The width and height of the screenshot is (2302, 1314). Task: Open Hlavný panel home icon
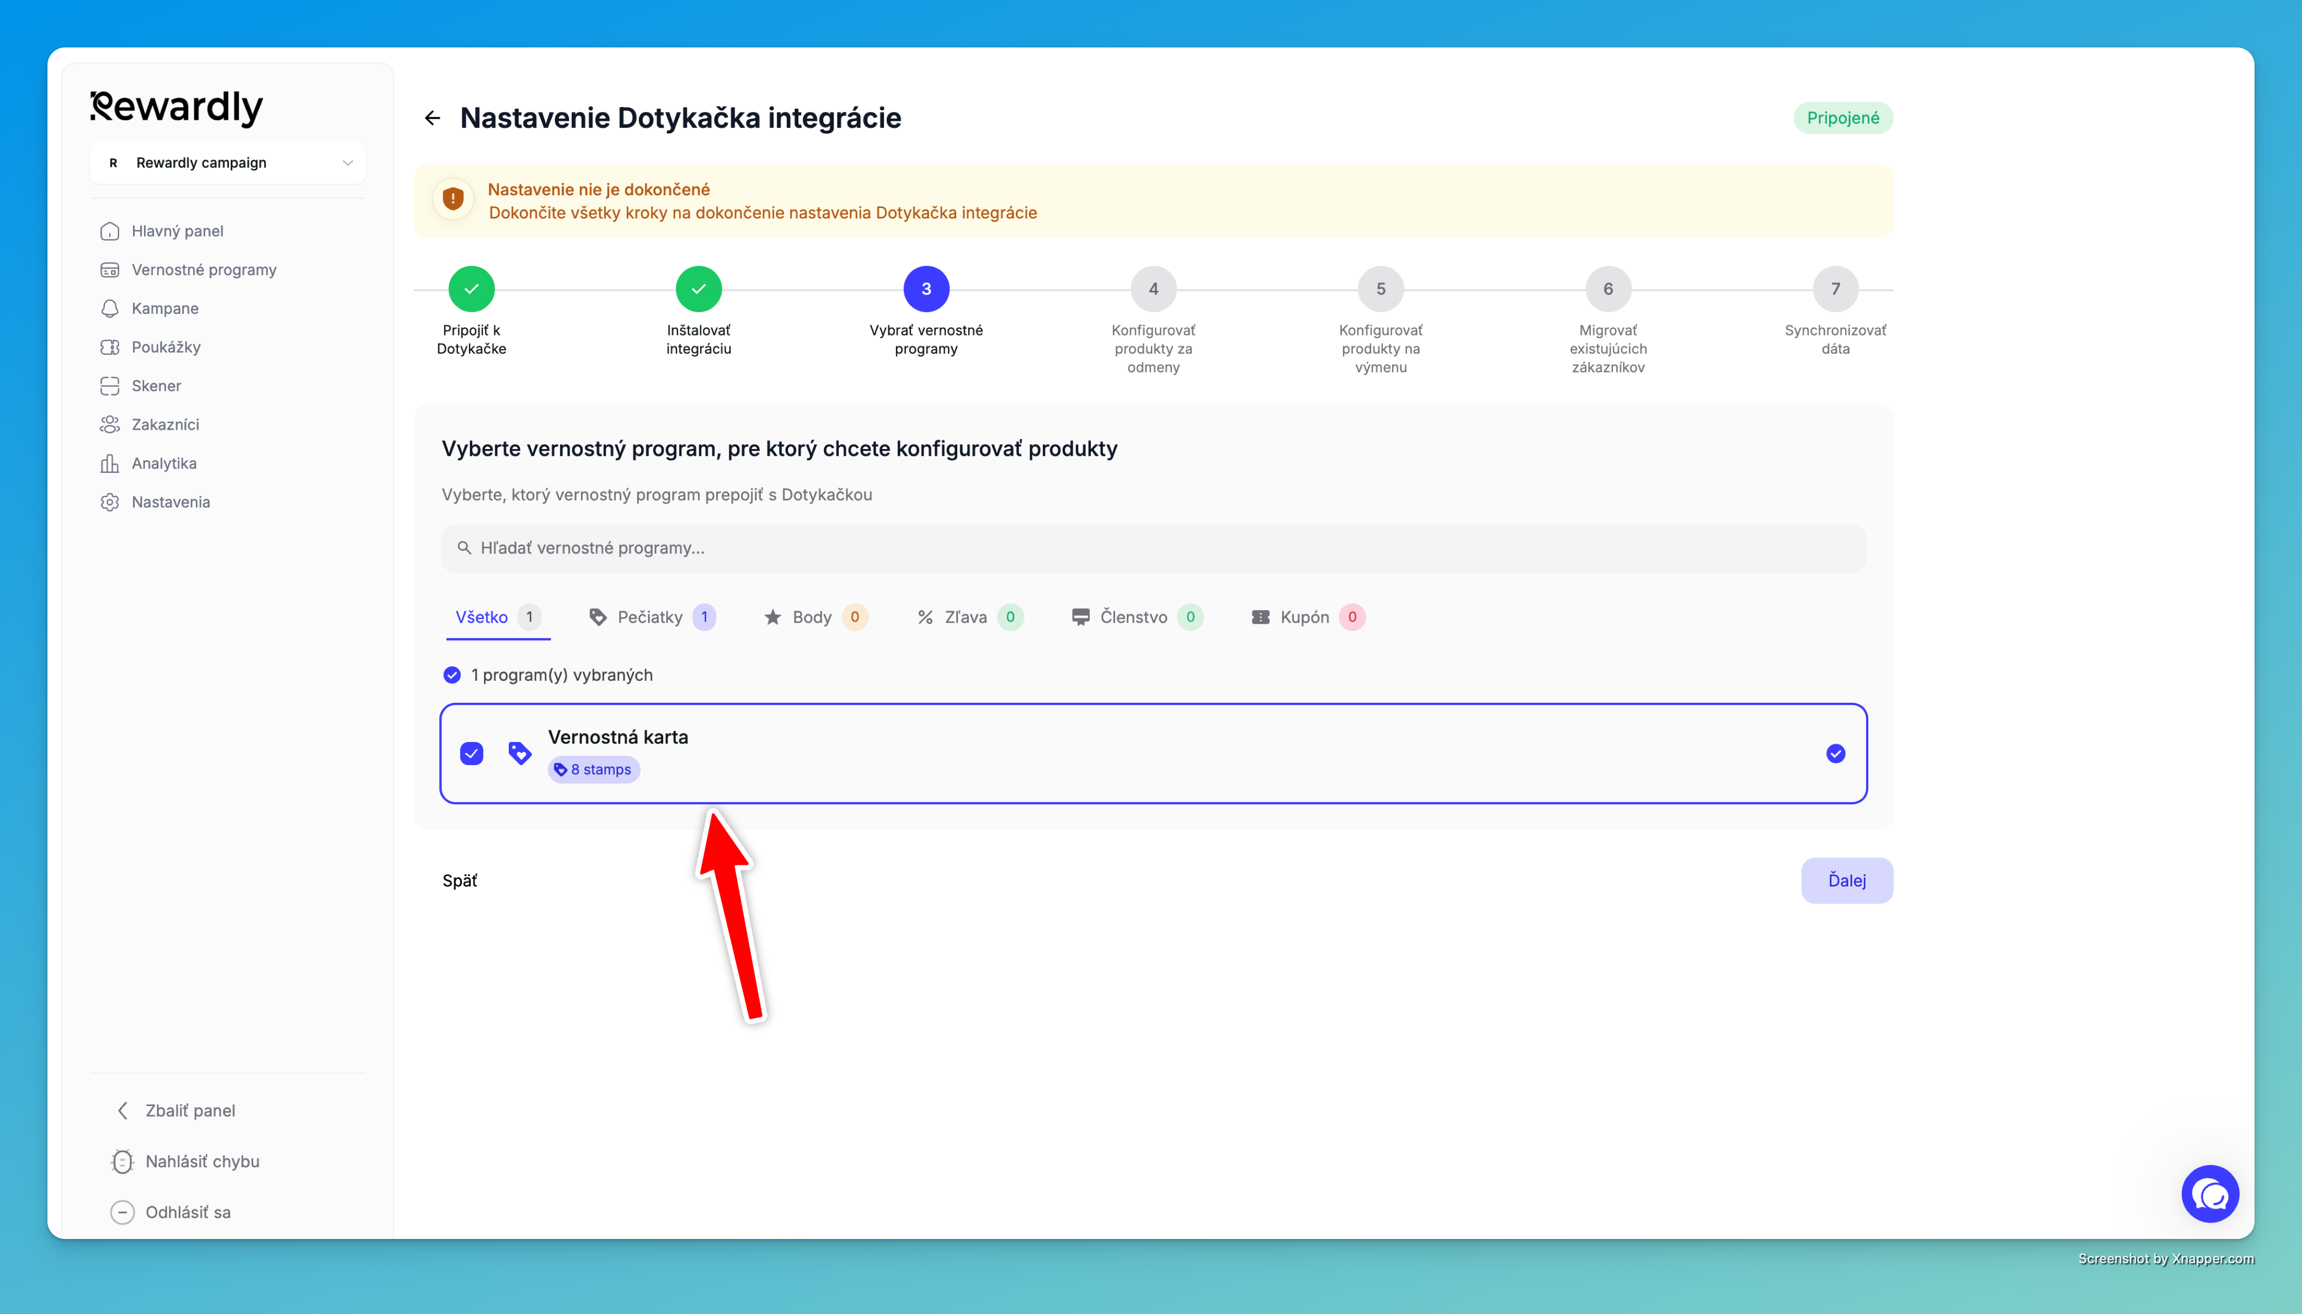click(x=110, y=231)
